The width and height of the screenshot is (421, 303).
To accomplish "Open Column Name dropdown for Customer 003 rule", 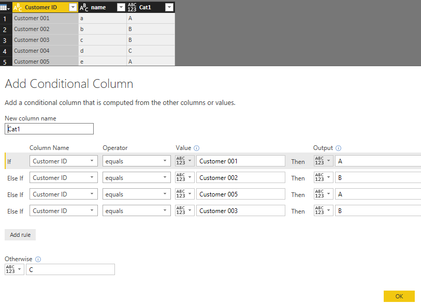I will 64,211.
